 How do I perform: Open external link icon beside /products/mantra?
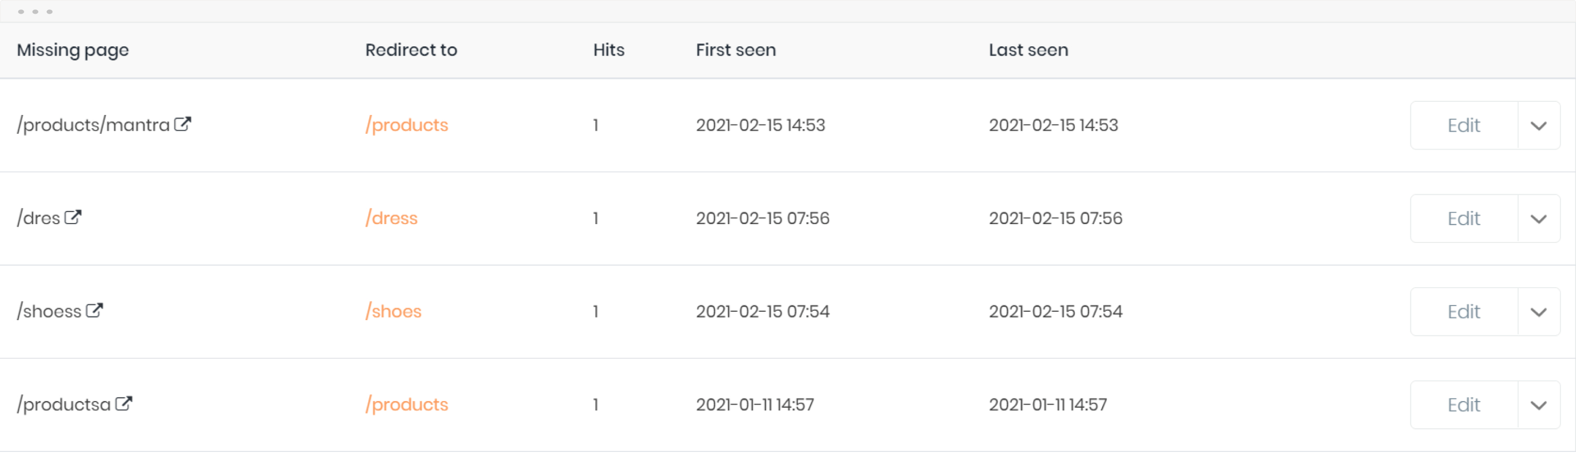(182, 124)
